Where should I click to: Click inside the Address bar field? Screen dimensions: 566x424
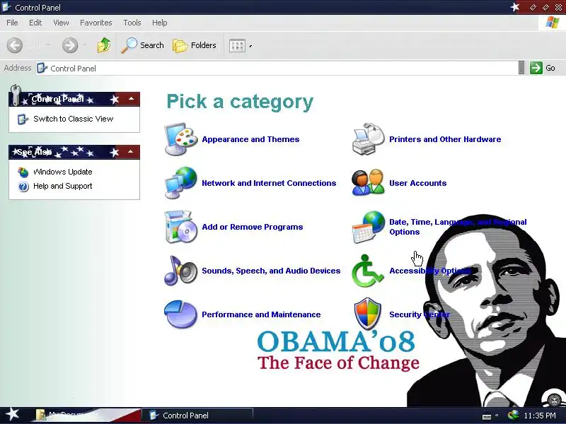coord(277,68)
